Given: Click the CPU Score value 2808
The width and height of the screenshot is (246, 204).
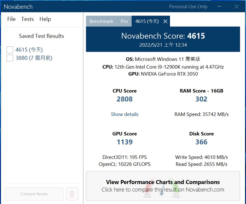Looking at the screenshot, I should (125, 99).
